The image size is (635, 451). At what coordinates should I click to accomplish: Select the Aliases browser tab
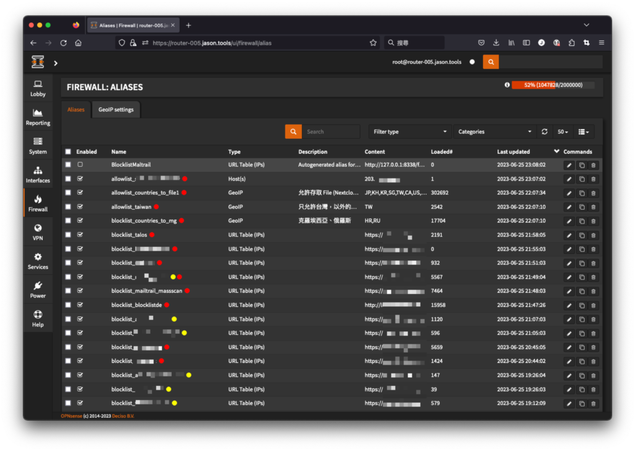click(x=133, y=25)
